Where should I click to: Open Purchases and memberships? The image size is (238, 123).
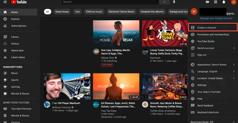[213, 35]
